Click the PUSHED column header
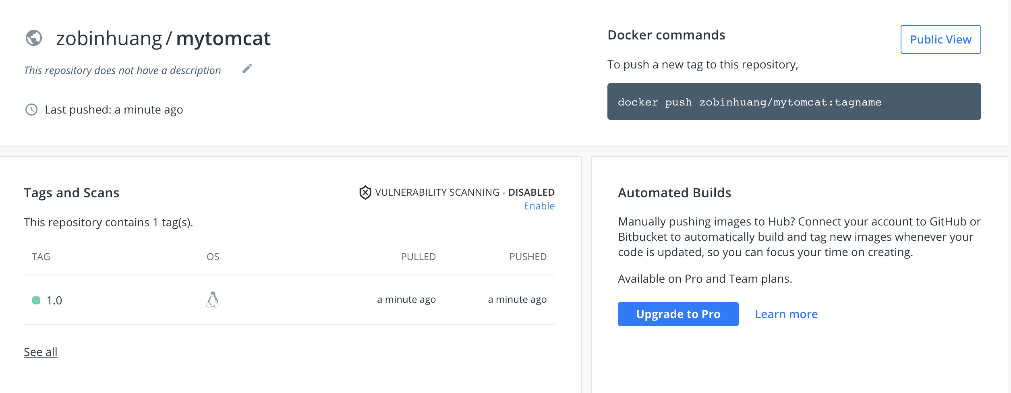This screenshot has width=1011, height=393. 528,256
